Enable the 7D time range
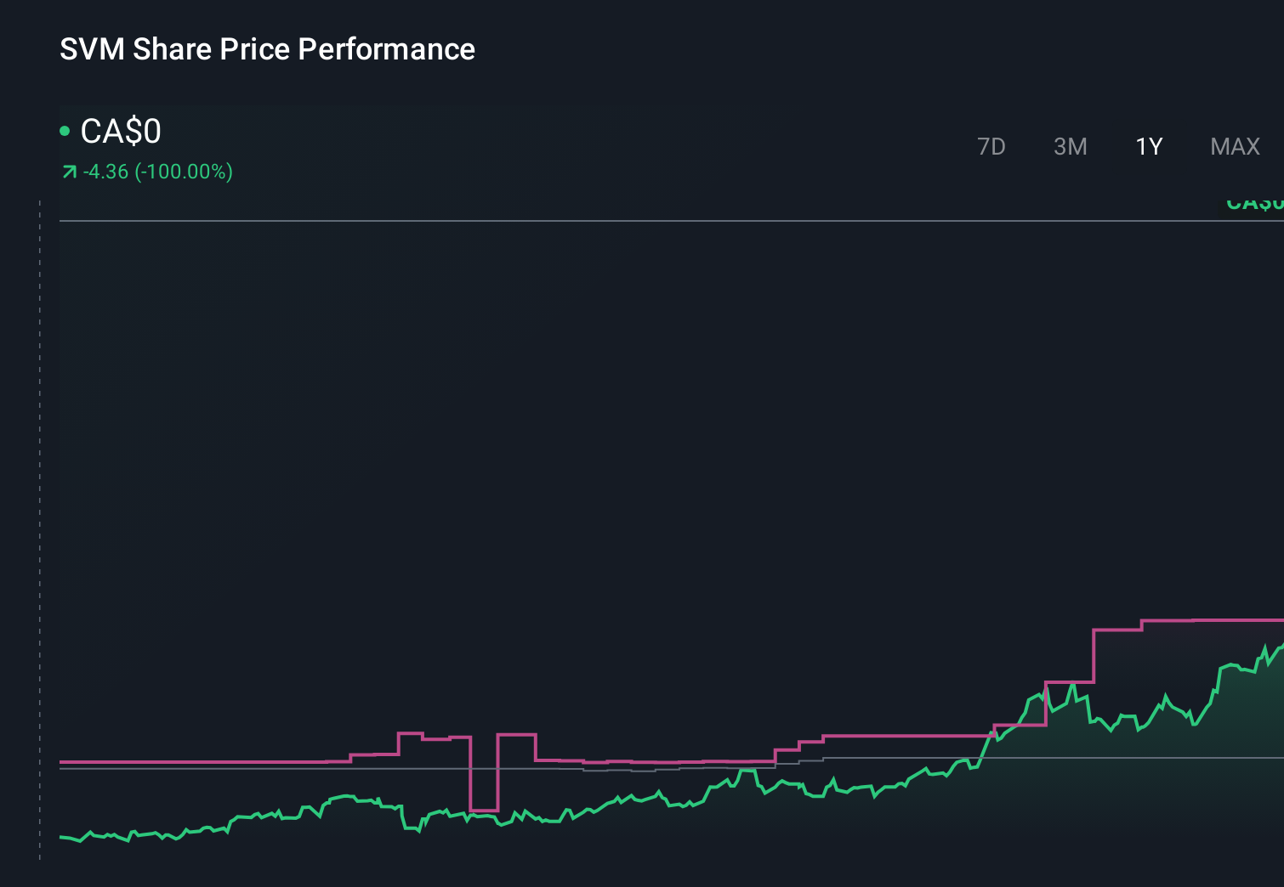Image resolution: width=1284 pixels, height=887 pixels. click(991, 146)
